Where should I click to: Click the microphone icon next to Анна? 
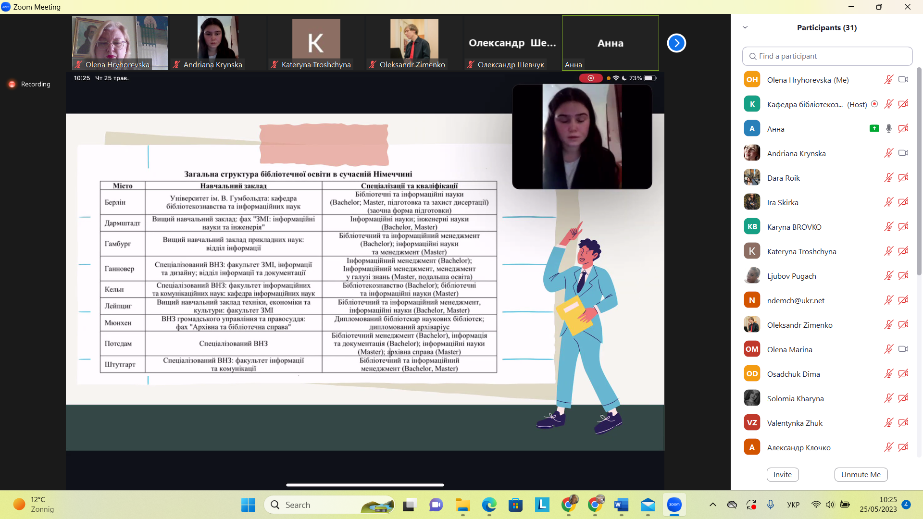point(888,128)
